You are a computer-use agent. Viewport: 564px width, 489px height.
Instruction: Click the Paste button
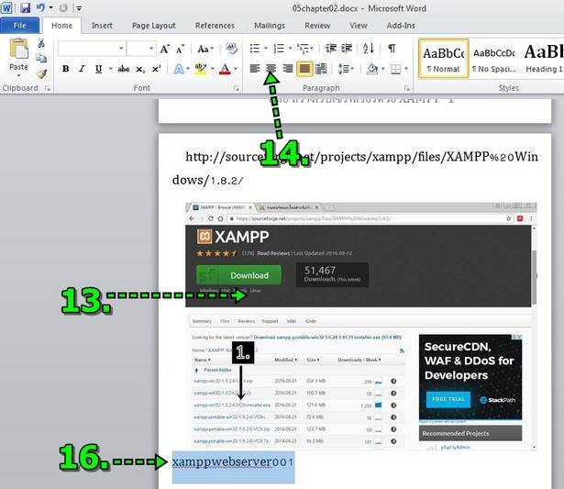pos(18,57)
